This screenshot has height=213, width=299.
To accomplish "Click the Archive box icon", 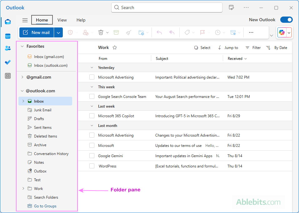I will pos(116,32).
